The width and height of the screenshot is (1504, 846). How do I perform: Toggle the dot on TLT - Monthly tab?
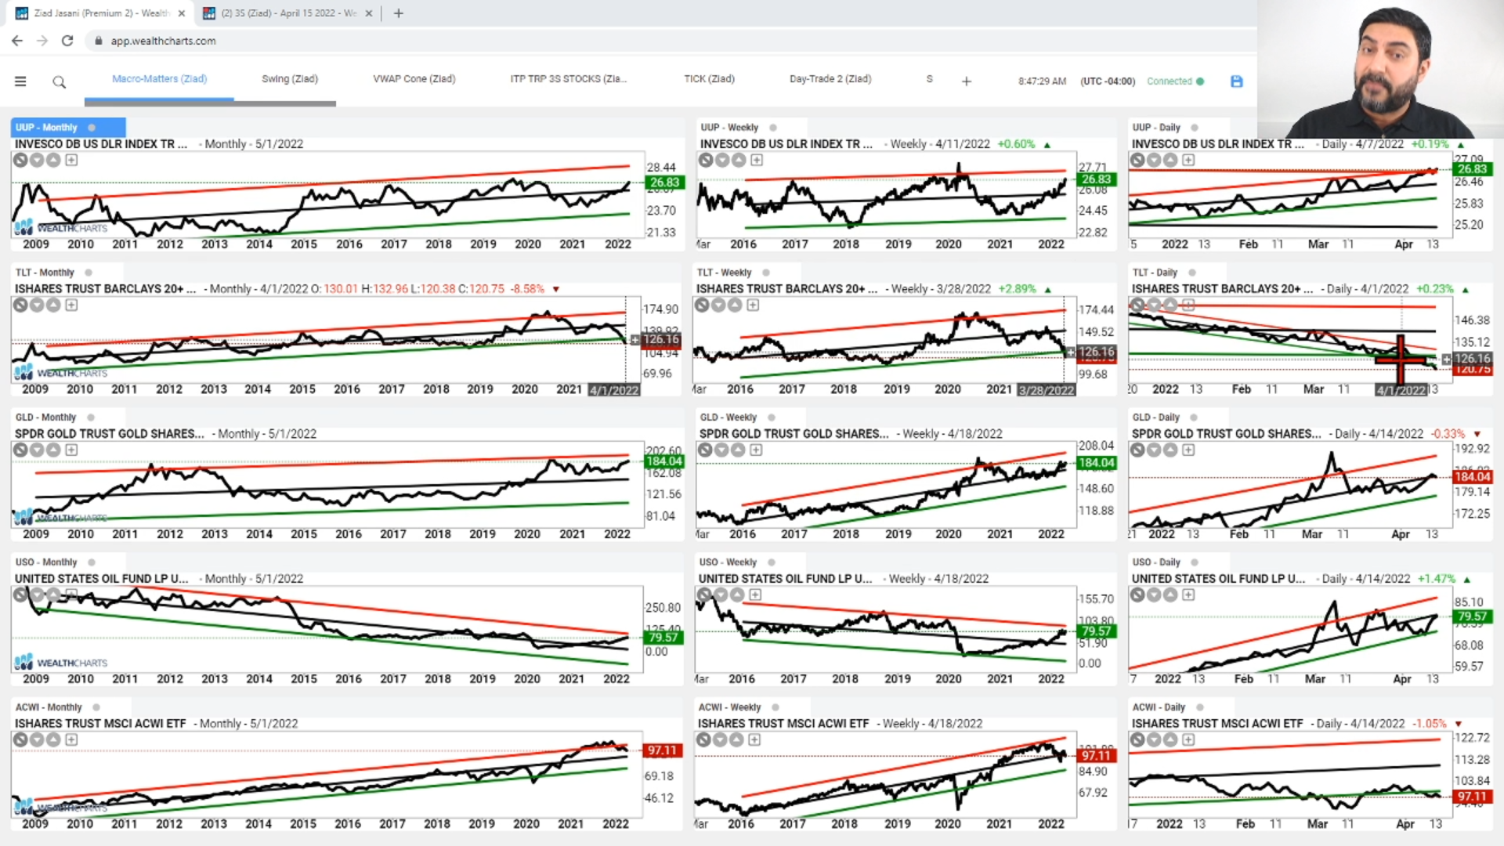(89, 273)
